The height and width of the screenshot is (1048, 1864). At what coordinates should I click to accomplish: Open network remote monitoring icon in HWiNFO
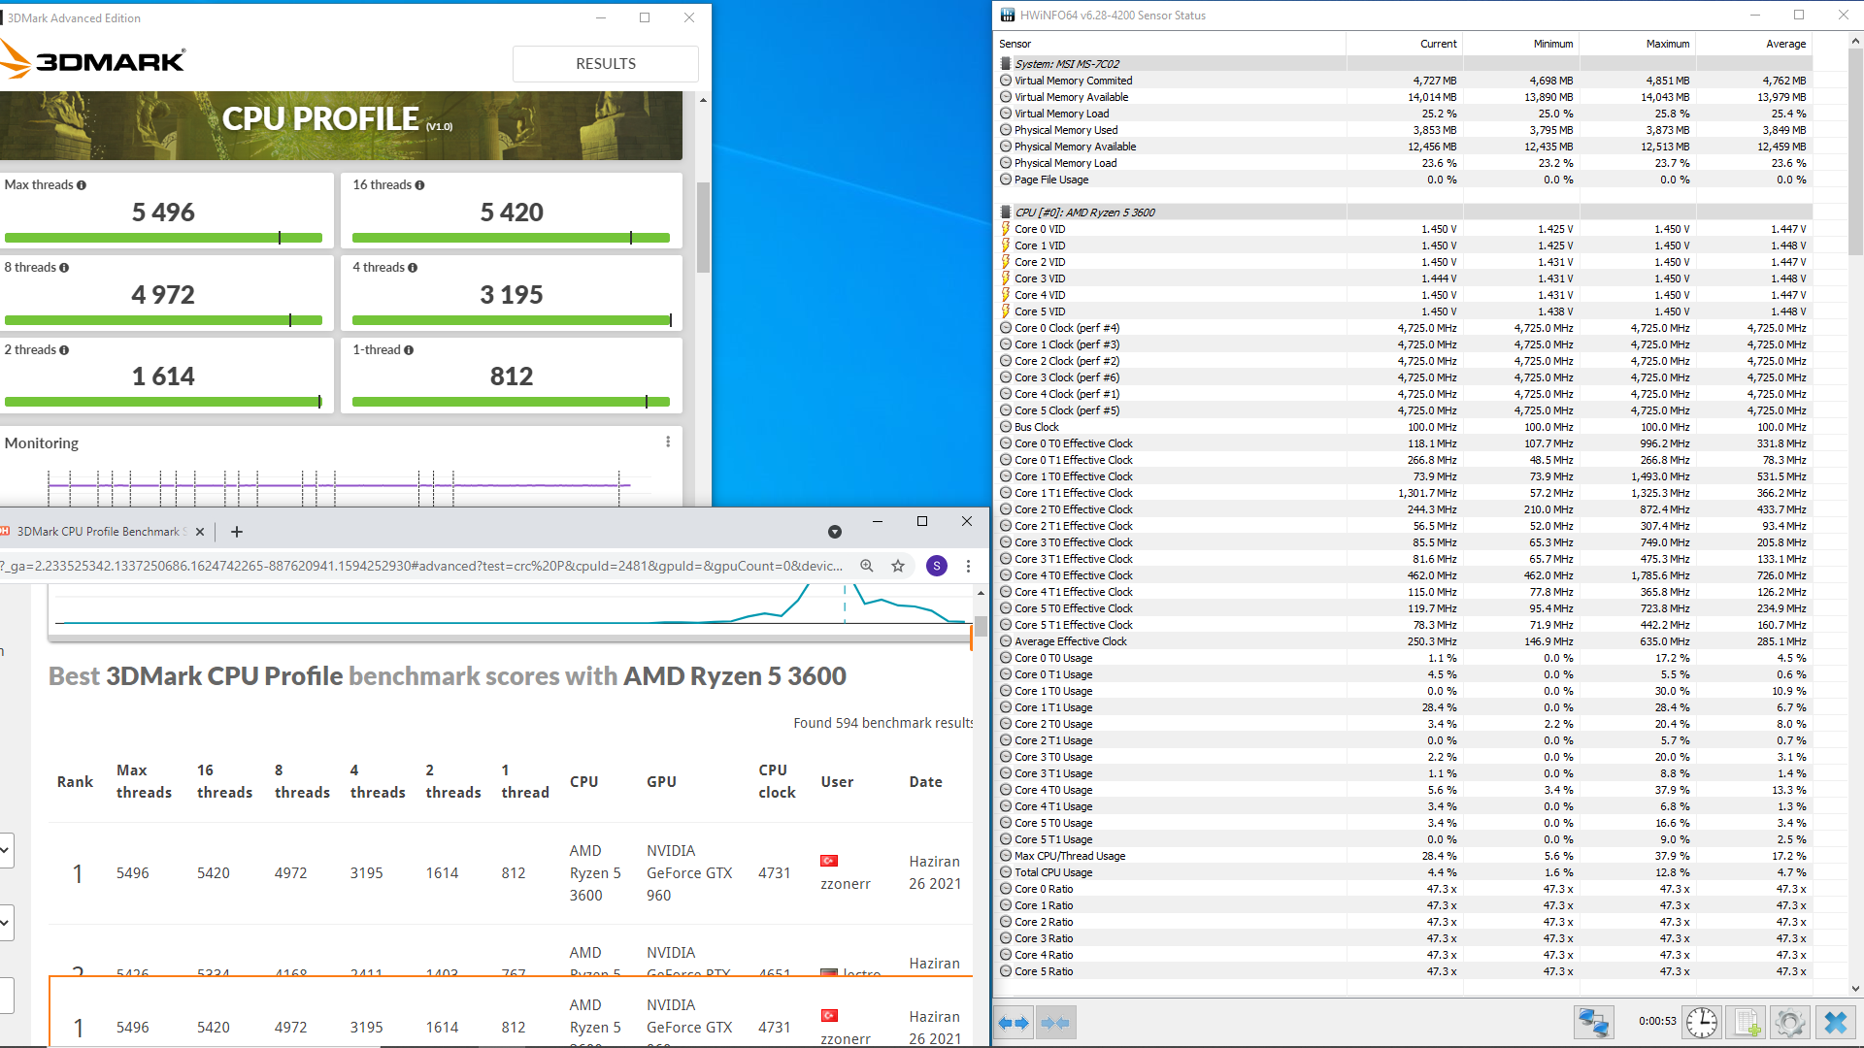click(1593, 1023)
